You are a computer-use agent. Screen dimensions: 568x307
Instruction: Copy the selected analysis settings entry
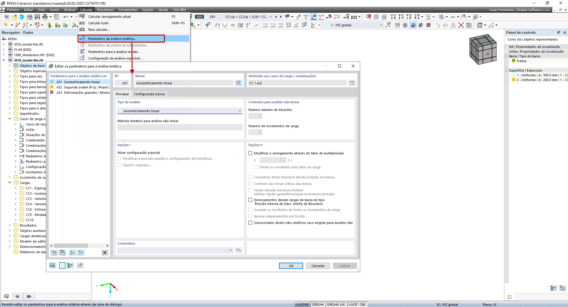pos(62,253)
